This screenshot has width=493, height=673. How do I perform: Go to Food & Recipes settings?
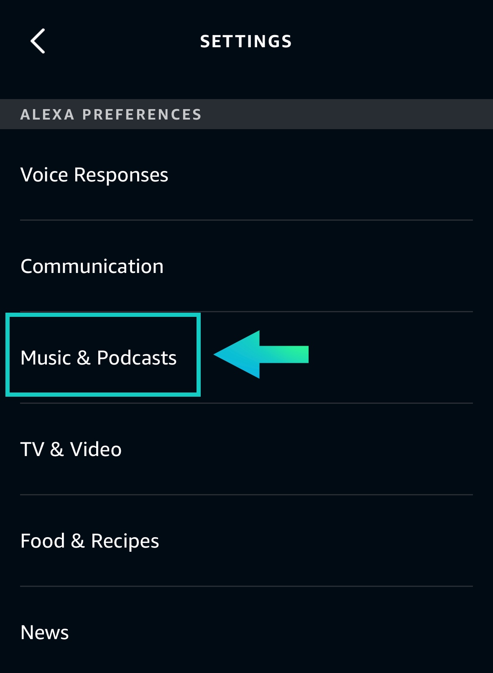[89, 541]
